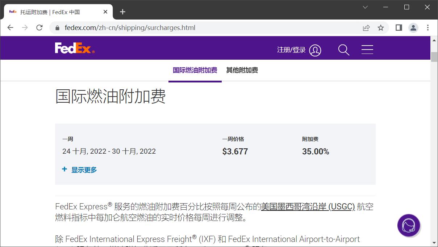Screen dimensions: 438x247
Task: Select the 国际燃油附加费 tab
Action: 195,70
